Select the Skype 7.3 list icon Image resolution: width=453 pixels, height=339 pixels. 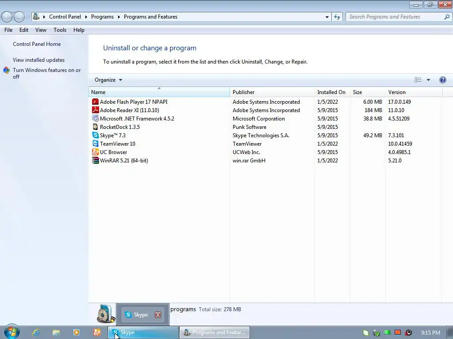click(95, 135)
